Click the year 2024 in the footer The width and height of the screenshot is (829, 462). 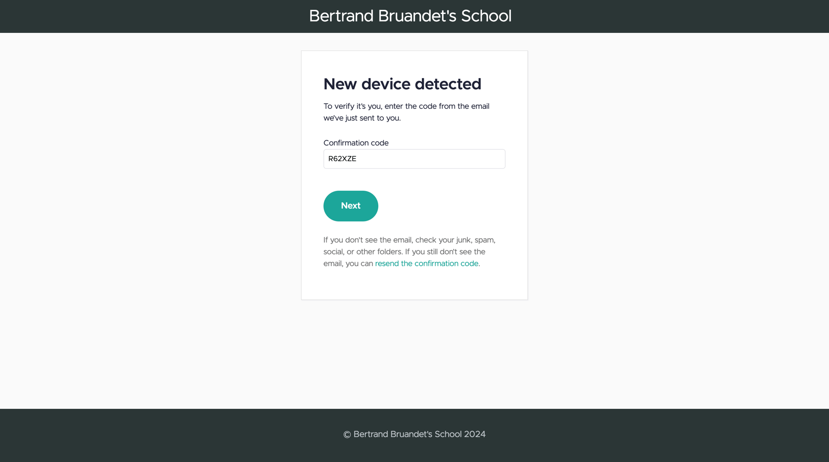pos(475,434)
